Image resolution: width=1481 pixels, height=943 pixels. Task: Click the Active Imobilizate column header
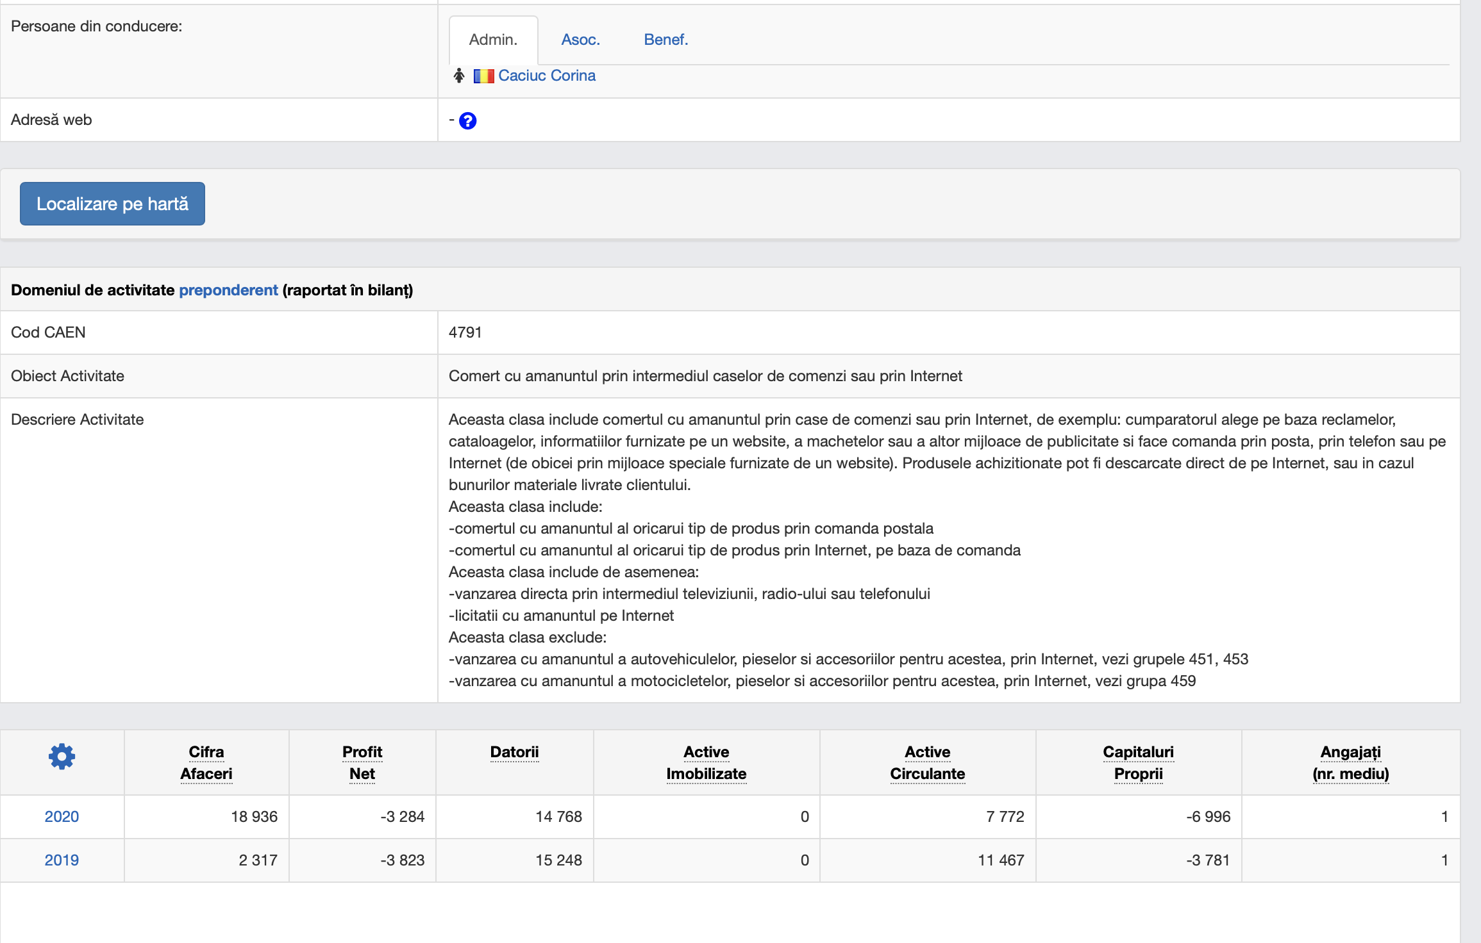click(x=706, y=762)
